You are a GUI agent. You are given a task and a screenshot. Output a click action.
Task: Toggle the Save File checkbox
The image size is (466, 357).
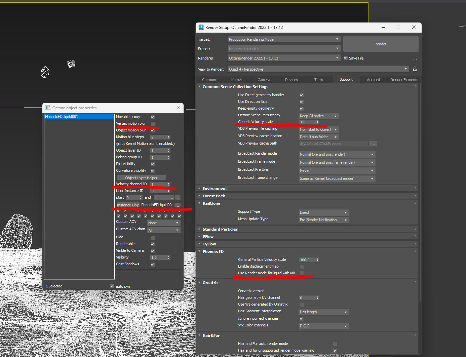346,58
